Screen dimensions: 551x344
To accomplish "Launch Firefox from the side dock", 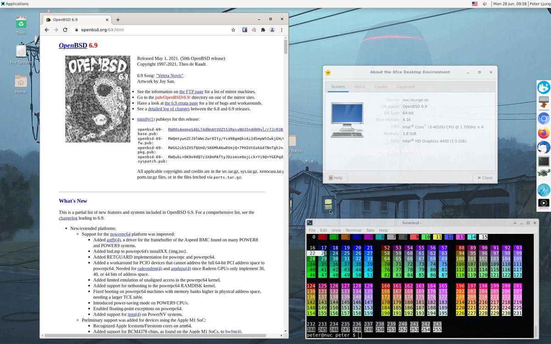I will tap(544, 133).
